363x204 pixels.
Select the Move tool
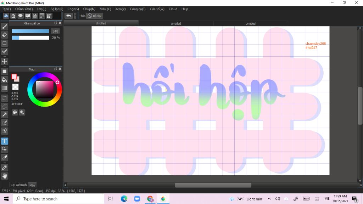tap(4, 61)
